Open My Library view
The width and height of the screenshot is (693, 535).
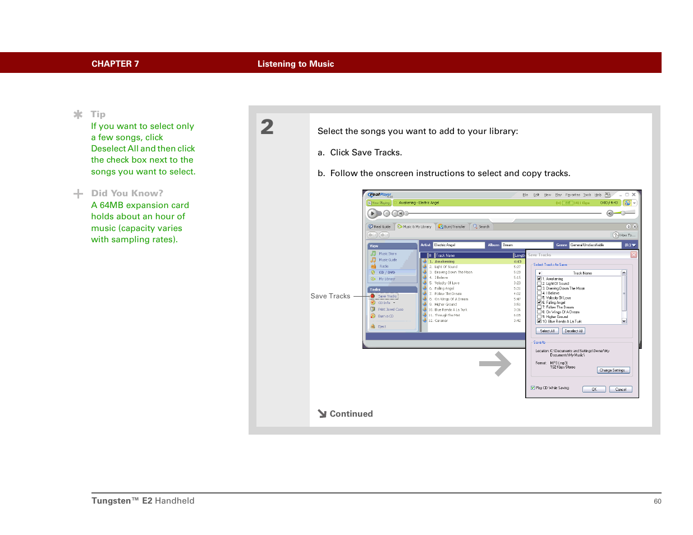pos(383,279)
